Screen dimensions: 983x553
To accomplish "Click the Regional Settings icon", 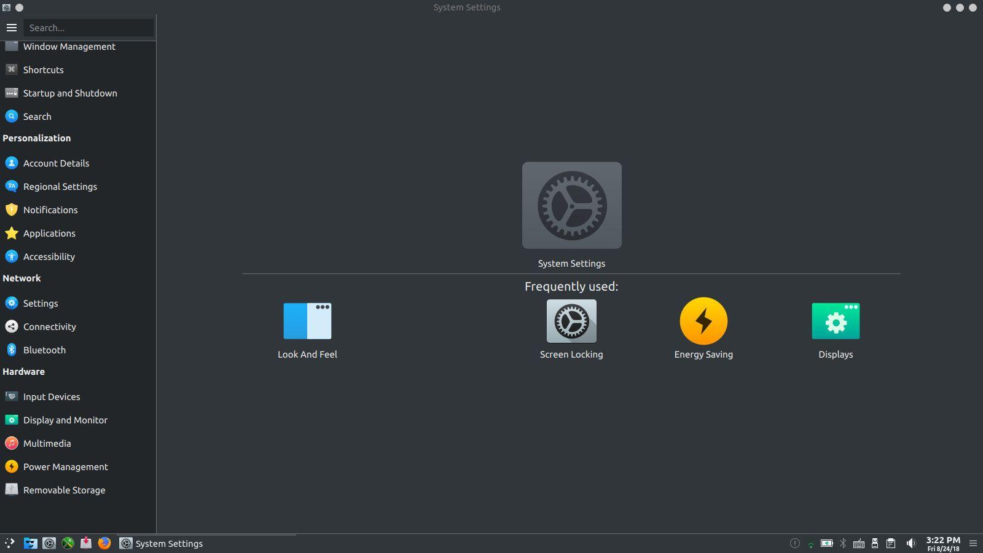I will pyautogui.click(x=12, y=187).
